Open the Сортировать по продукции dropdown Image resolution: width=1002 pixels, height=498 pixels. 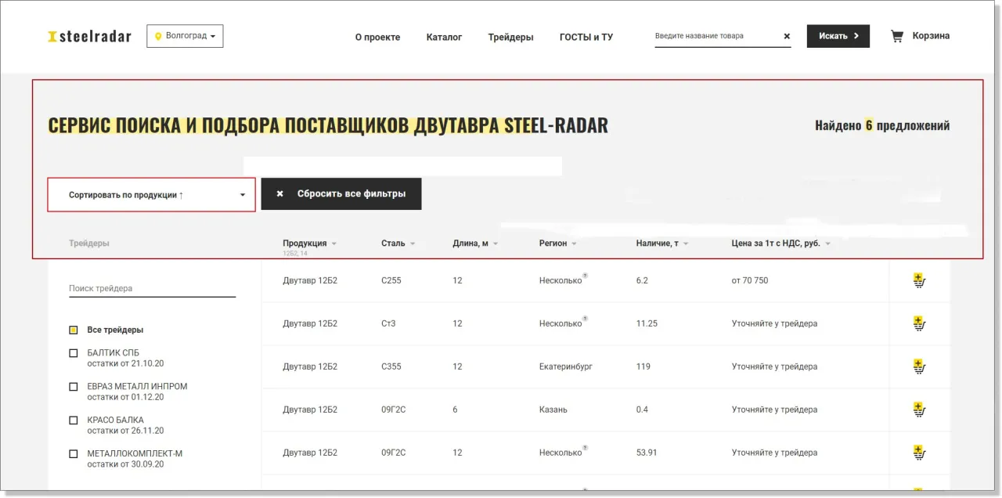click(151, 194)
